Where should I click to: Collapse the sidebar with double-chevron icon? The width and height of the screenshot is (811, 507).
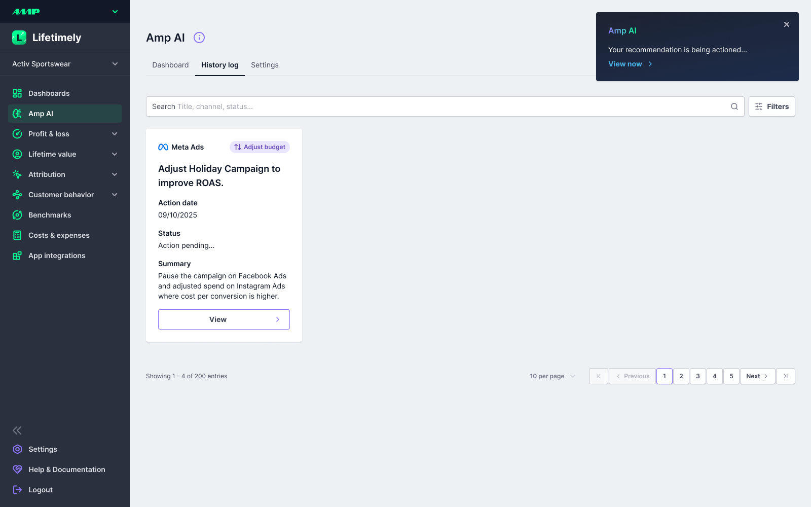click(x=17, y=430)
